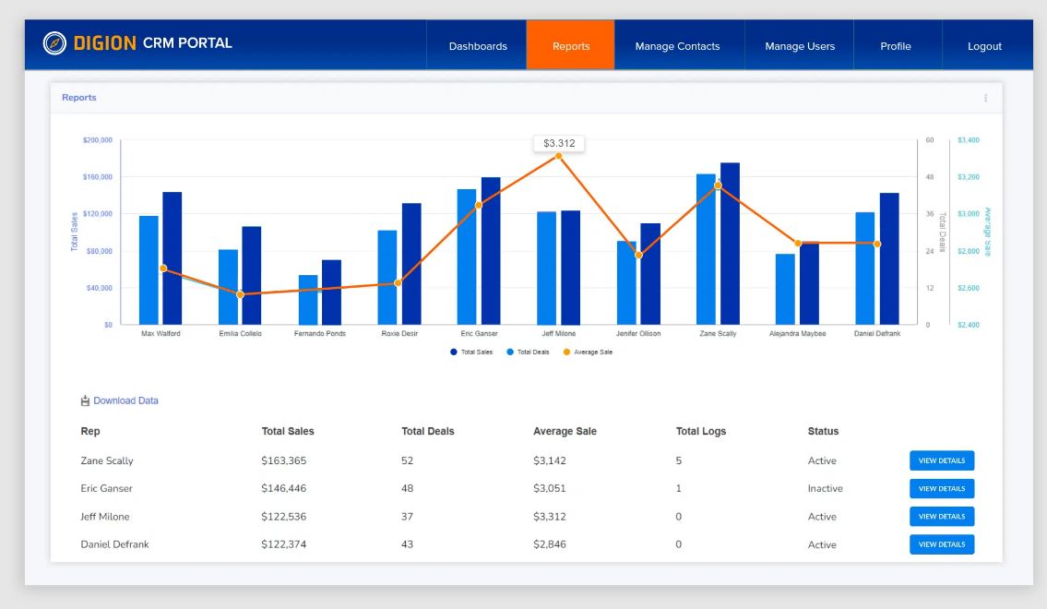Select the $146,446 total sales value

tap(284, 489)
